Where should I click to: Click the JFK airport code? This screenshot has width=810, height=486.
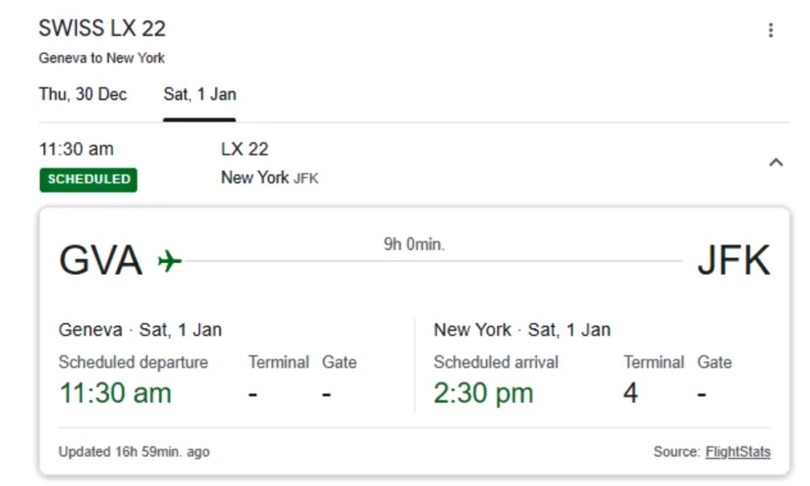pyautogui.click(x=735, y=259)
